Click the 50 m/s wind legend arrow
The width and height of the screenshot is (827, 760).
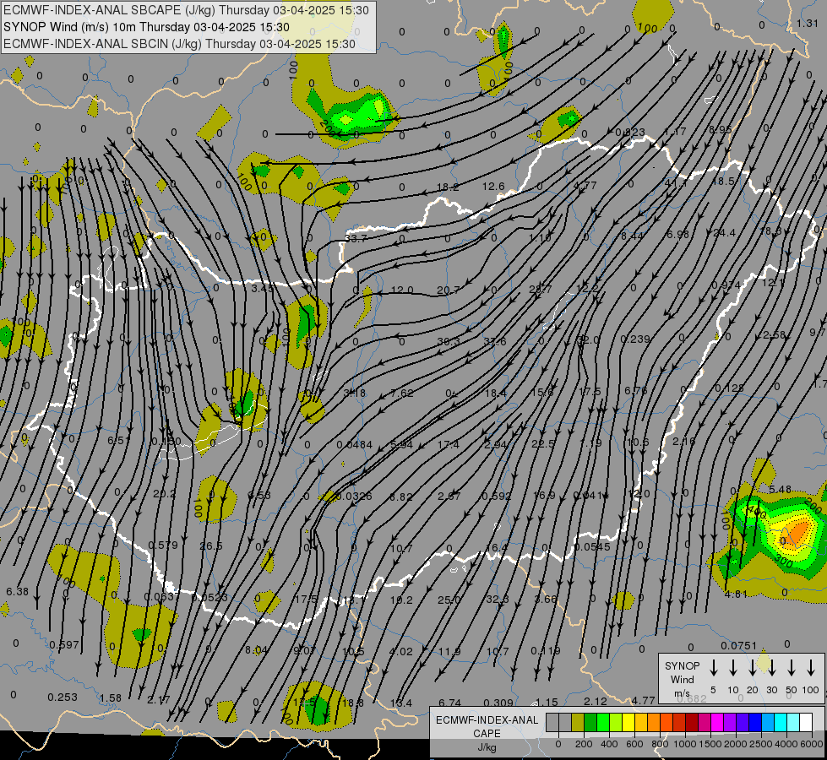tap(792, 668)
